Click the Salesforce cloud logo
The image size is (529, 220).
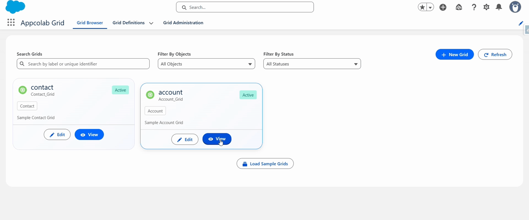pos(15,7)
